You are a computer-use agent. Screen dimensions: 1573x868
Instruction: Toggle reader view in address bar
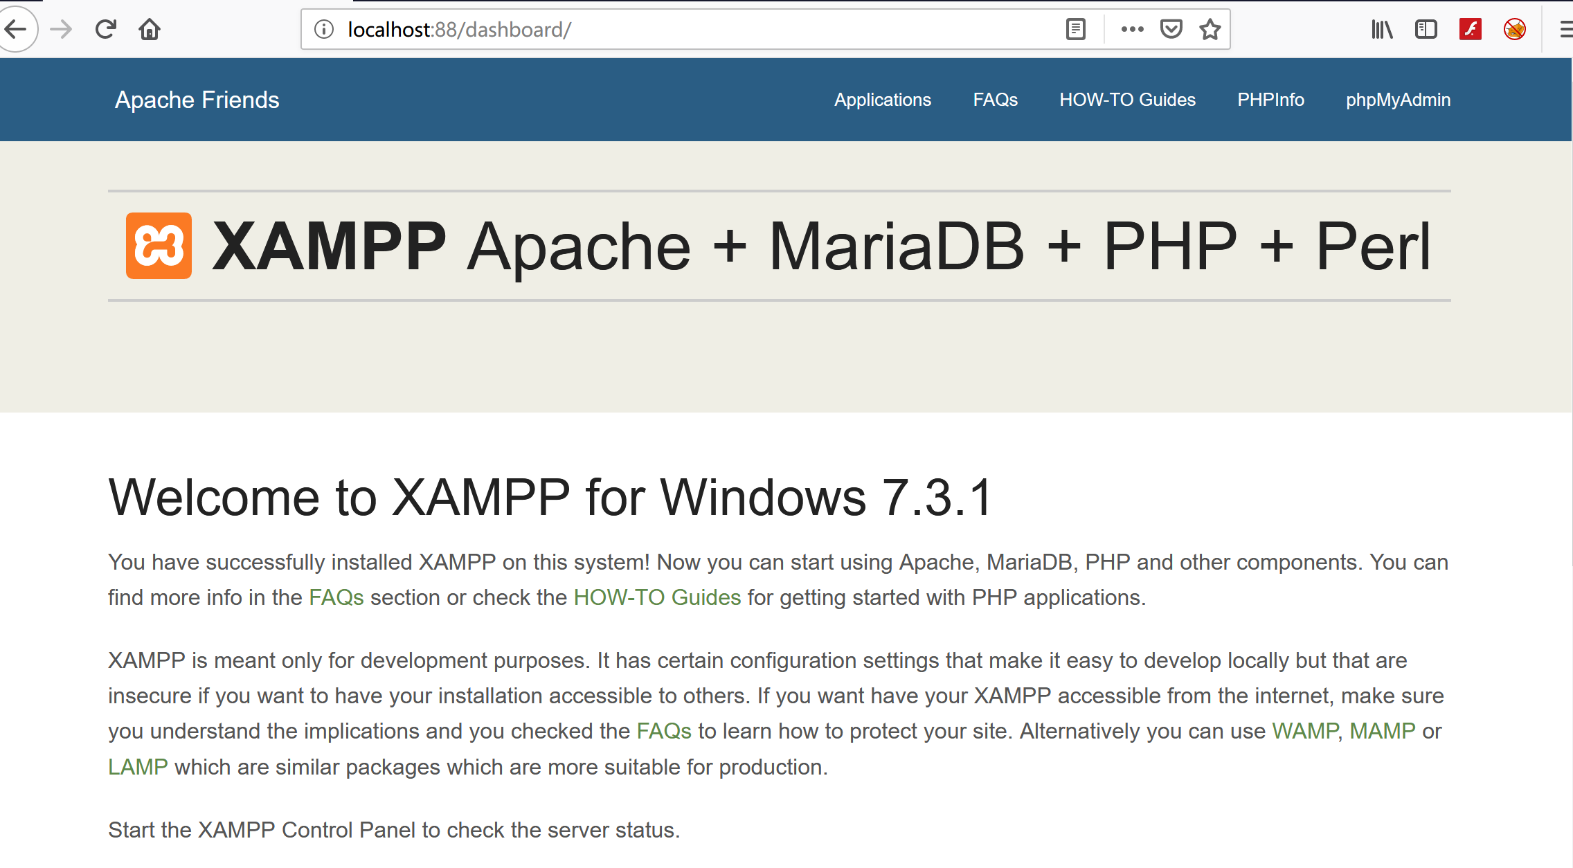[x=1075, y=29]
